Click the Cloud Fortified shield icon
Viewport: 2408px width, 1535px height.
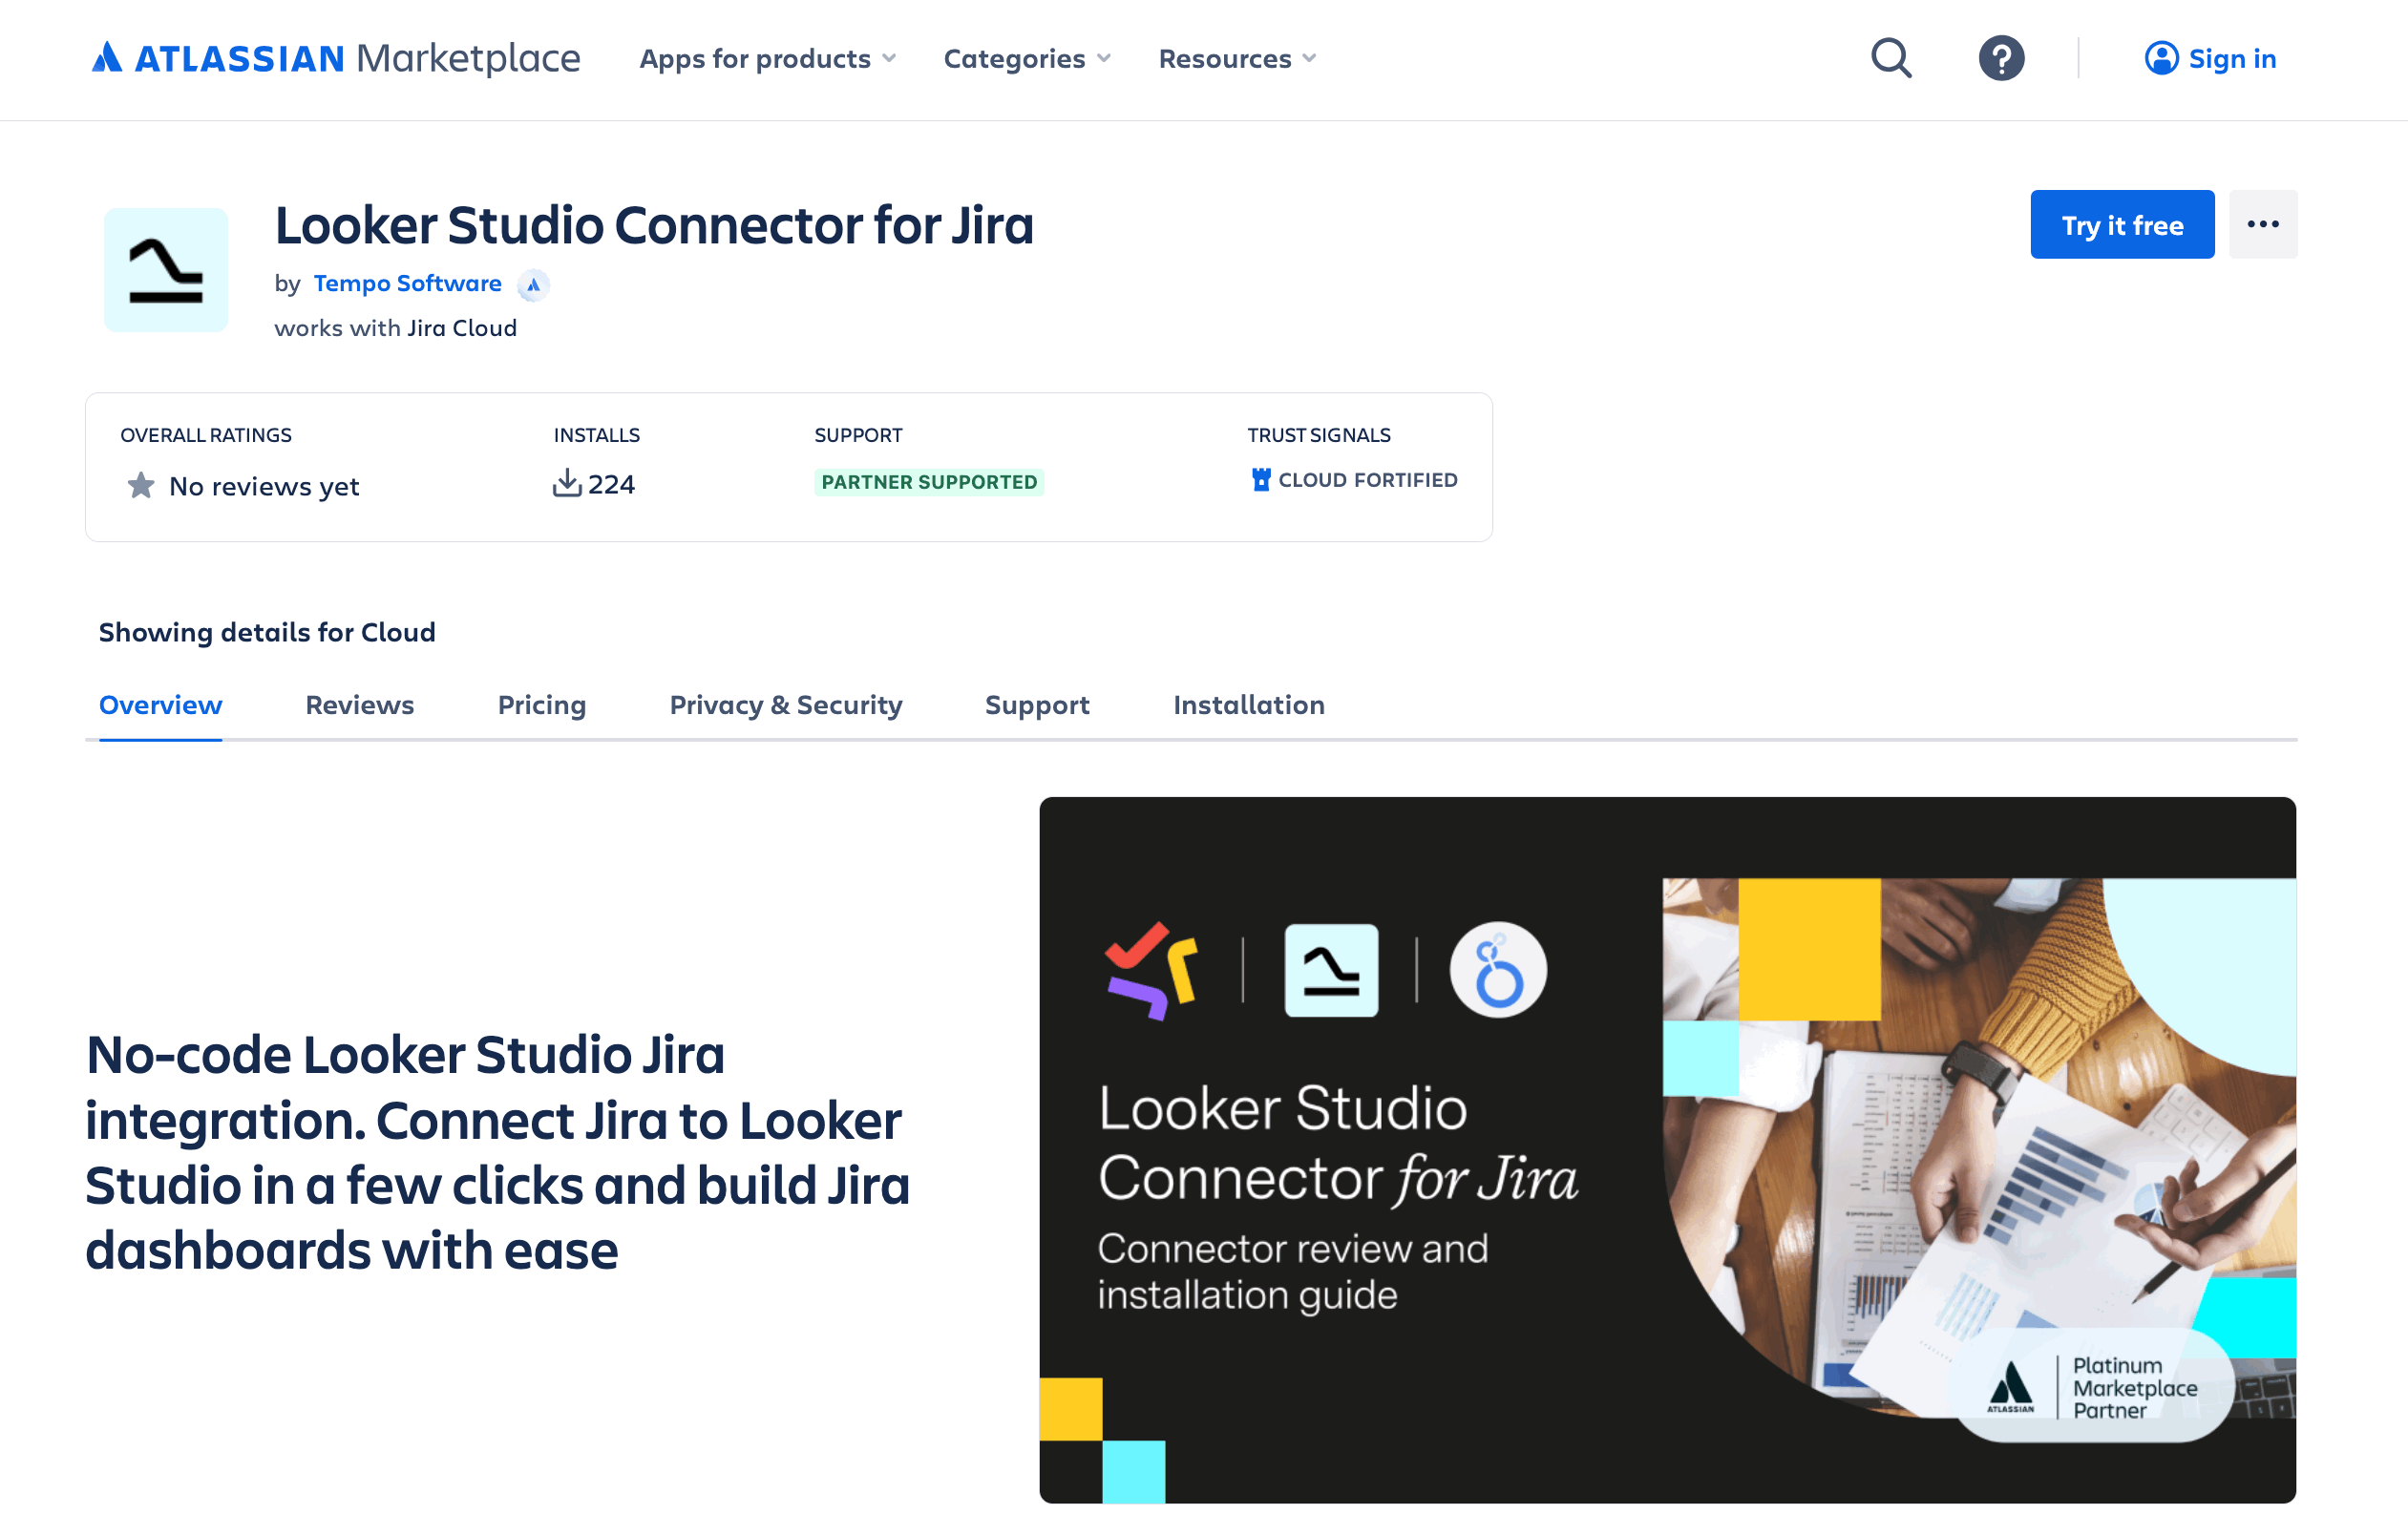[x=1261, y=479]
